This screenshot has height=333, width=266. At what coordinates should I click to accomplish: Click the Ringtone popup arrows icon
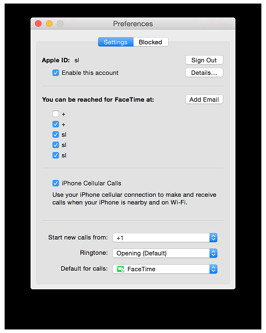214,253
